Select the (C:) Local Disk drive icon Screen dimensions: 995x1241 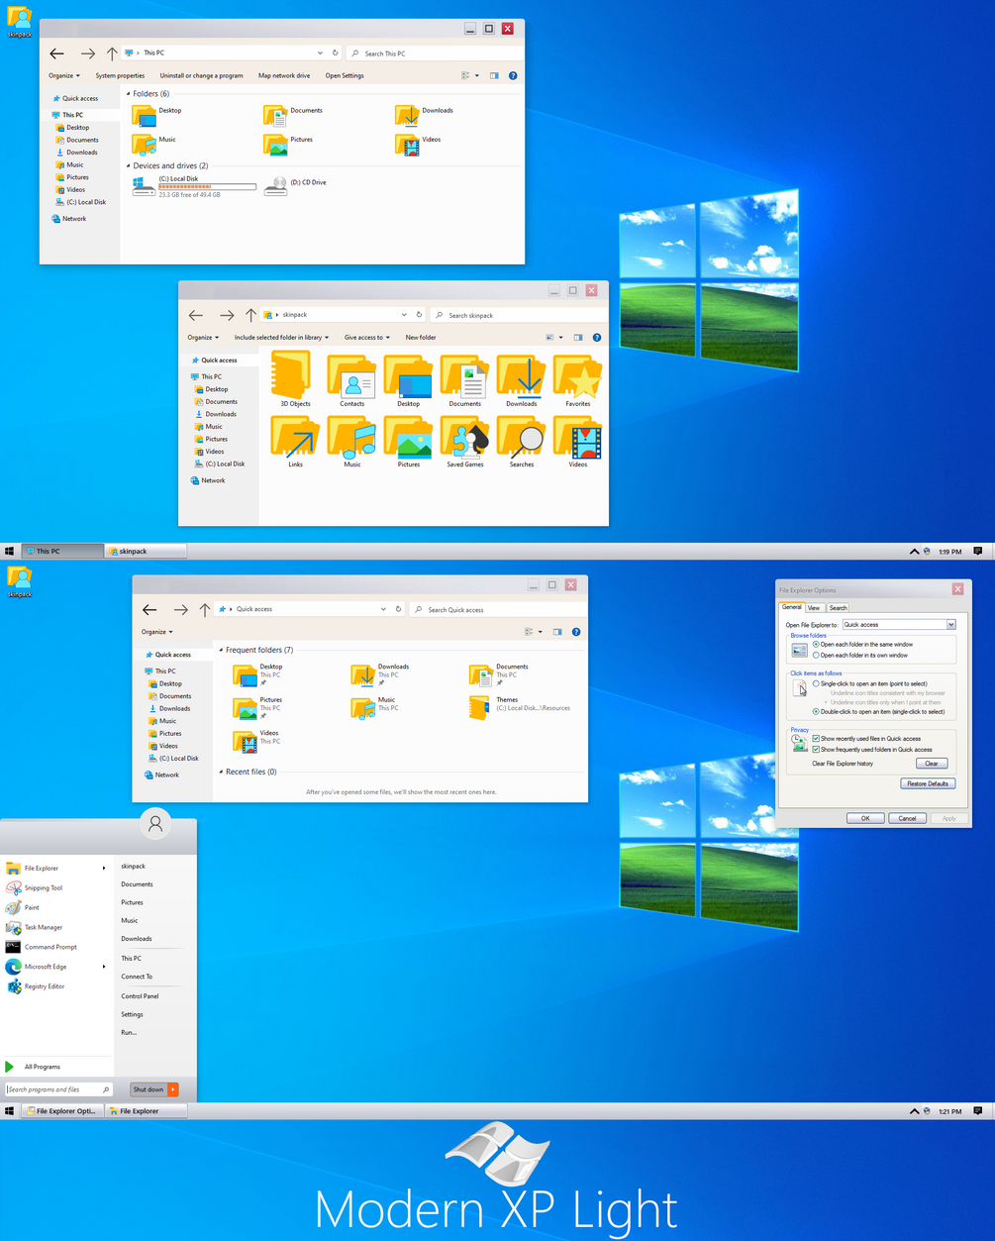click(144, 186)
